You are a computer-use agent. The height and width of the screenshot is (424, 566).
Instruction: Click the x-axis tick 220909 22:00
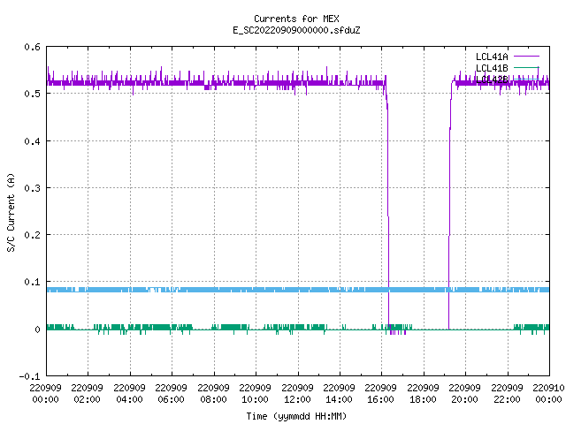508,393
